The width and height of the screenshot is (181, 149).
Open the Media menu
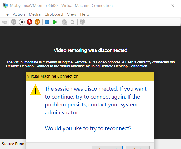coord(35,14)
